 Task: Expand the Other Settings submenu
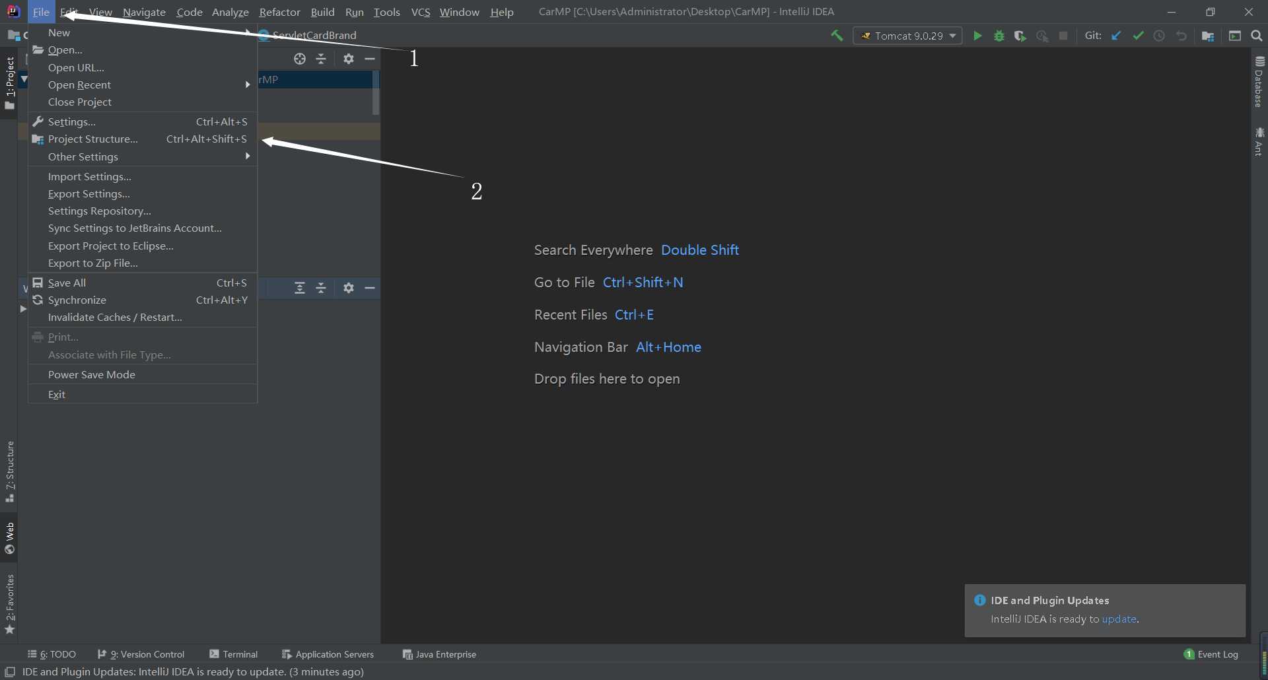[x=143, y=156]
